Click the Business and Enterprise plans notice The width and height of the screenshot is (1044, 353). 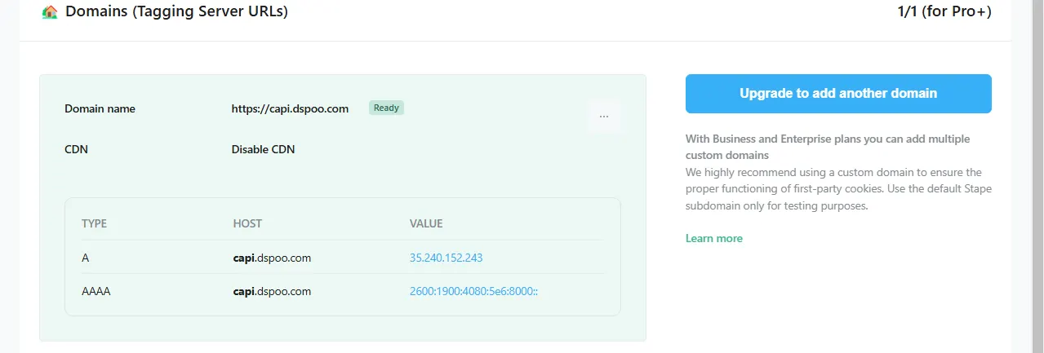[828, 147]
